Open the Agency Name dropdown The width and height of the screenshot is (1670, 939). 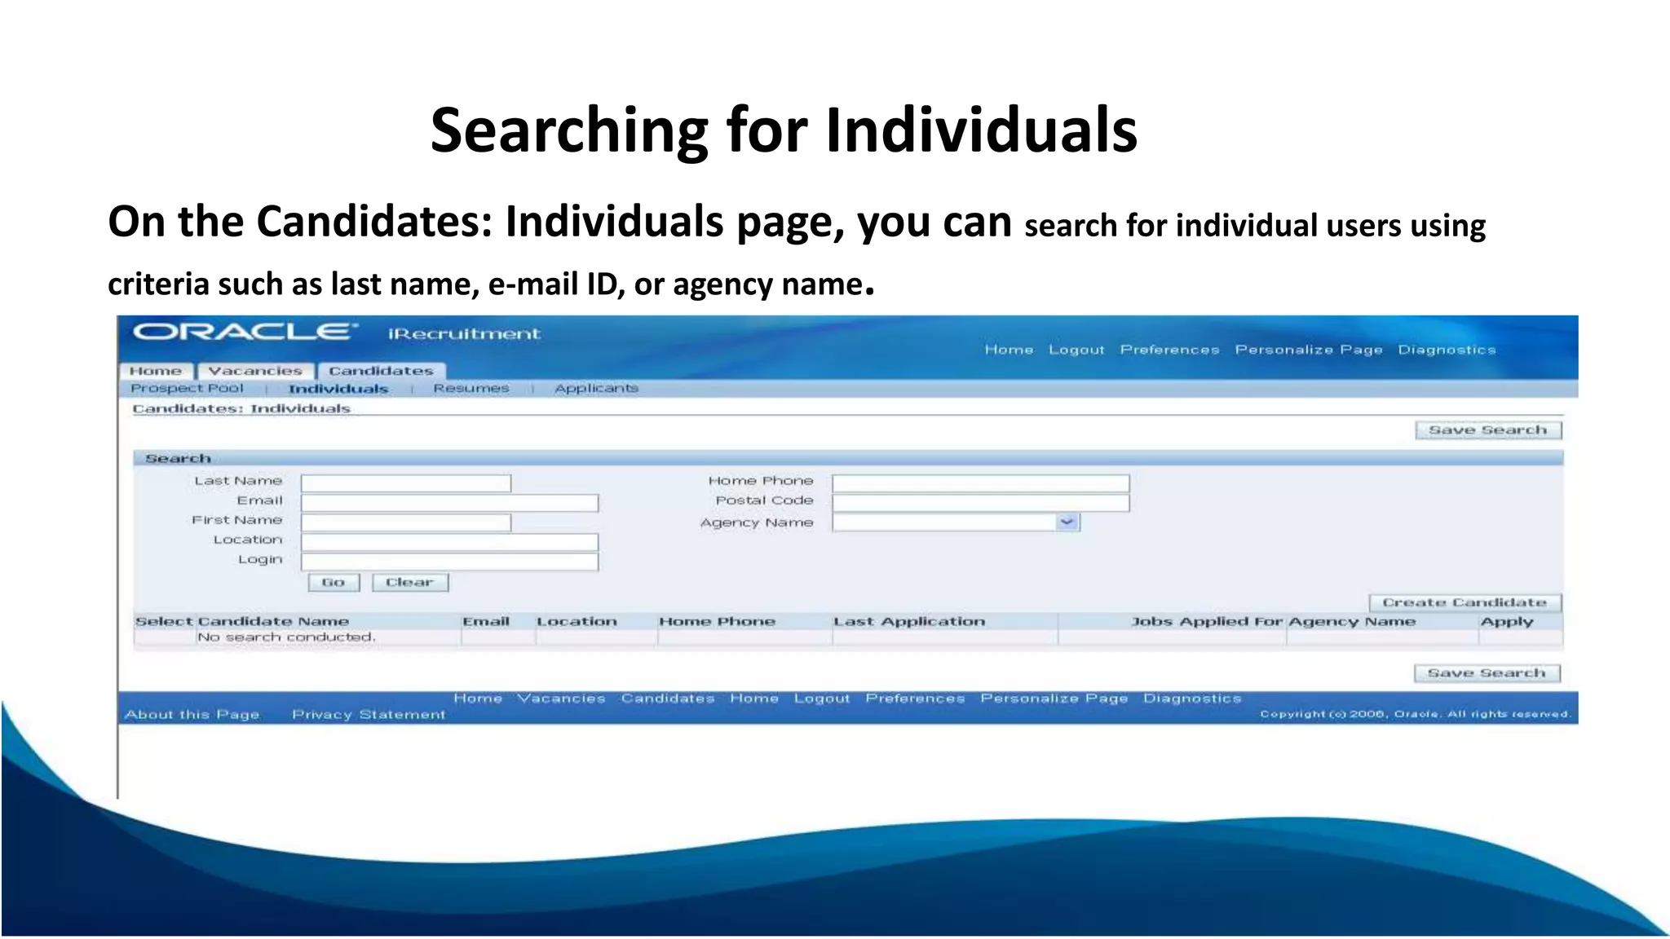[956, 522]
